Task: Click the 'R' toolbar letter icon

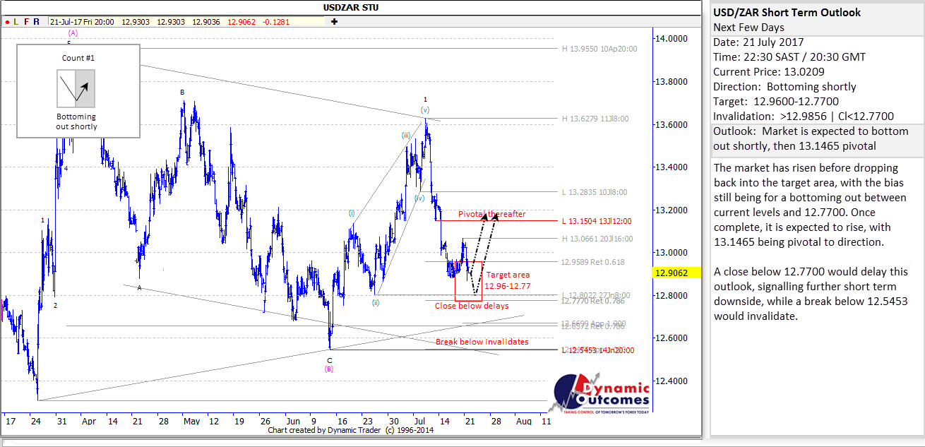Action: pyautogui.click(x=36, y=22)
